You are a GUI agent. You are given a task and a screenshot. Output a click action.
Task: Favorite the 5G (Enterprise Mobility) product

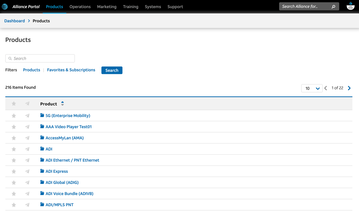point(14,116)
